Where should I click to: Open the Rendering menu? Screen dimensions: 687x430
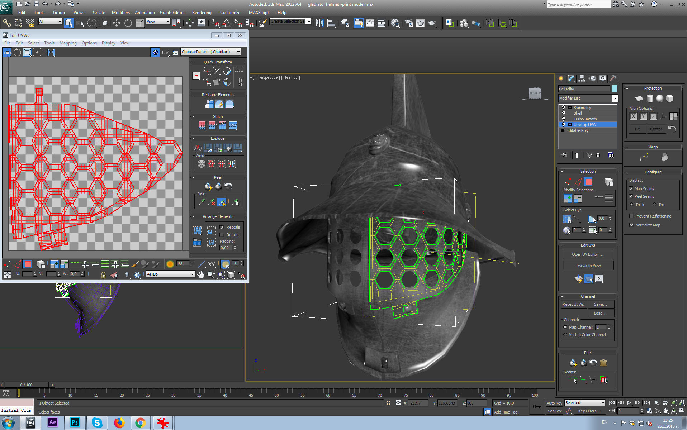tap(202, 12)
